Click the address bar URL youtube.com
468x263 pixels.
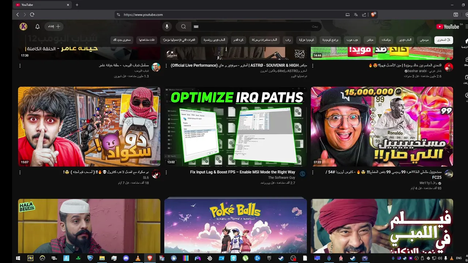pos(143,15)
